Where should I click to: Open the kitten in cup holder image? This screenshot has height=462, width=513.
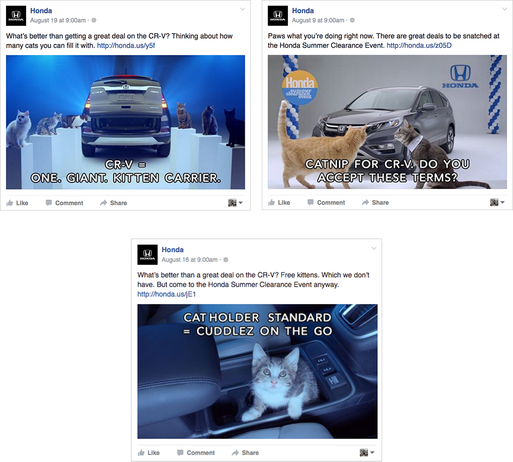[x=257, y=371]
